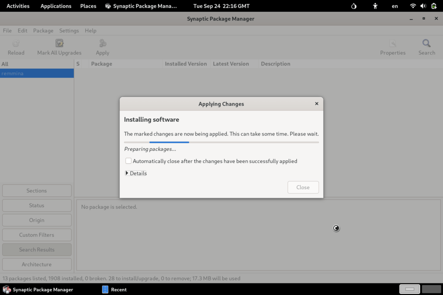Click the volume speaker icon
443x295 pixels.
[423, 6]
